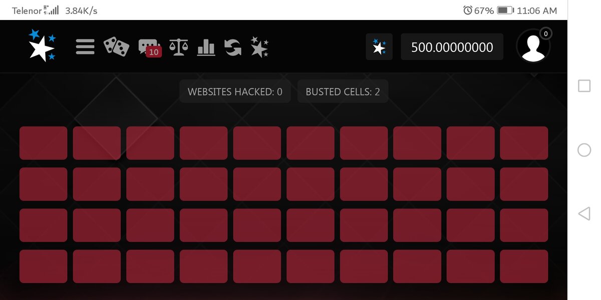601x300 pixels.
Task: Reveal the last cell in the top row
Action: coord(523,143)
